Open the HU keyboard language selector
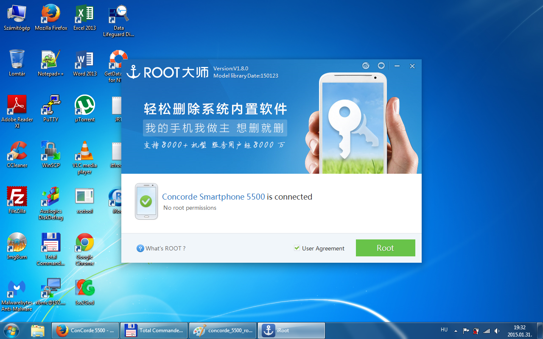The image size is (543, 339). click(444, 330)
